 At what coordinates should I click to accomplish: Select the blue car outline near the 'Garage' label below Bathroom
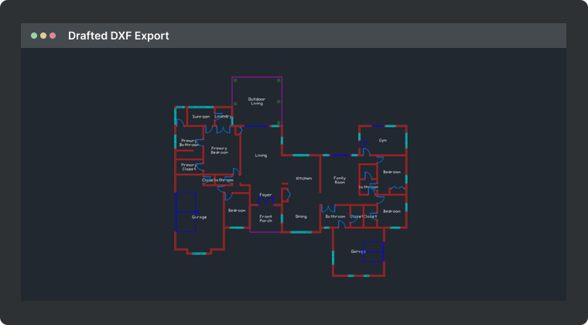click(x=373, y=251)
